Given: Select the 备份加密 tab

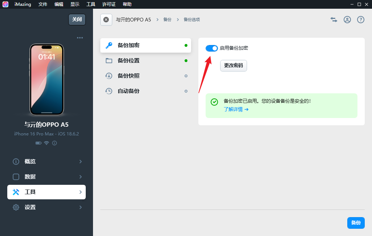Looking at the screenshot, I should point(146,45).
